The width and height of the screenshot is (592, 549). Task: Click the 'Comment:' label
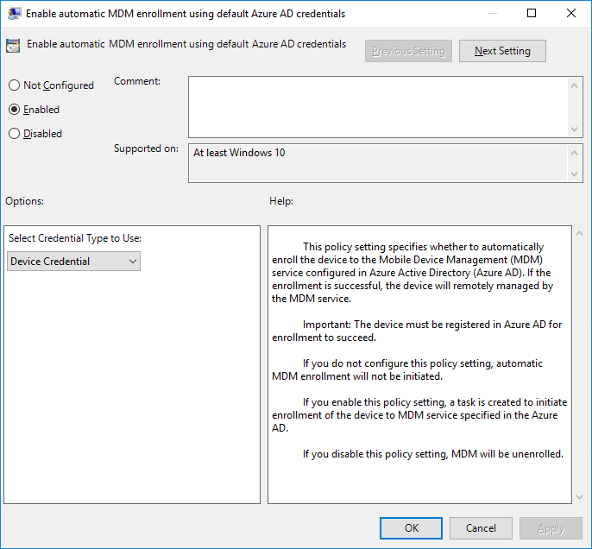pyautogui.click(x=137, y=81)
